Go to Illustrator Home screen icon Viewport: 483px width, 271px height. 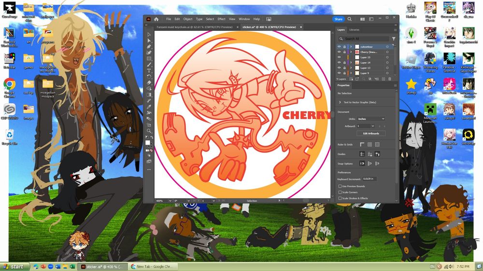point(156,19)
